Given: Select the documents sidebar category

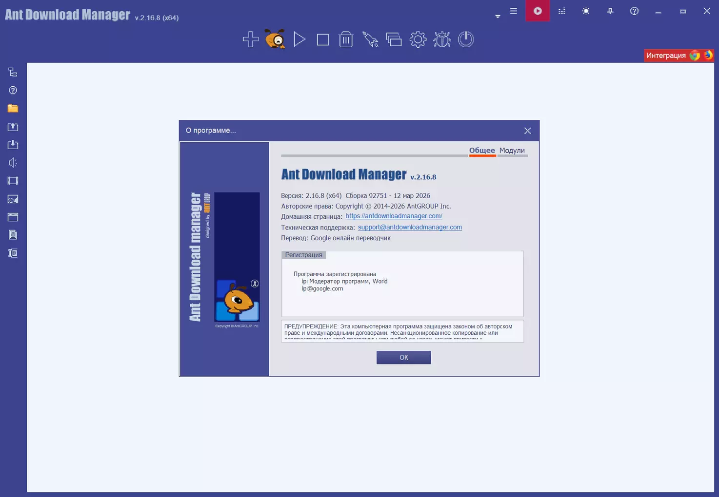Looking at the screenshot, I should [13, 235].
